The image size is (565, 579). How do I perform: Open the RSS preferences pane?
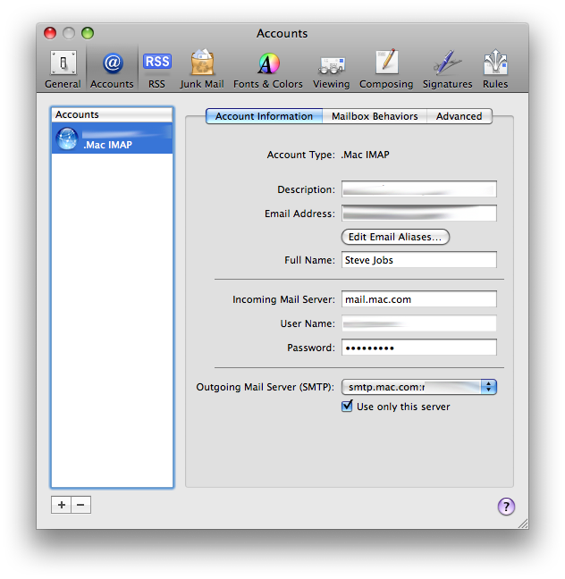point(157,69)
